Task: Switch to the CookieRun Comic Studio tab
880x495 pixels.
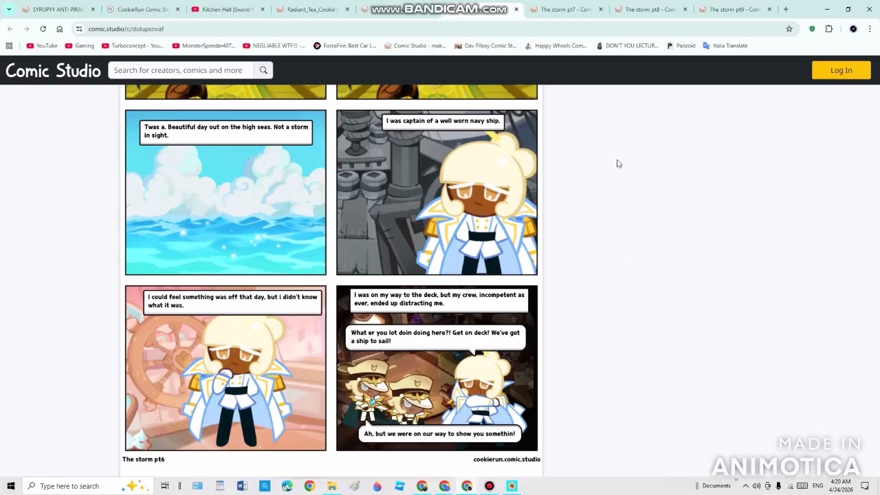Action: pos(143,10)
